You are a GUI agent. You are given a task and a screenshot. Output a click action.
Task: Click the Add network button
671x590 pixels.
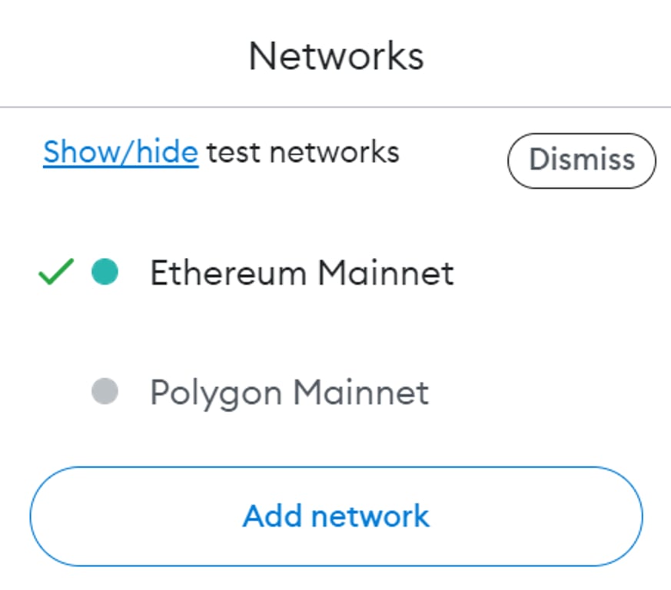point(336,516)
